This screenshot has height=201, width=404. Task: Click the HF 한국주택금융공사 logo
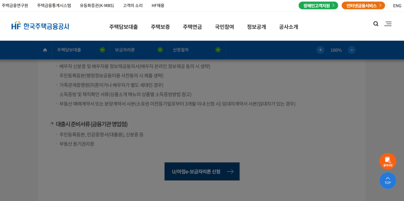click(40, 26)
